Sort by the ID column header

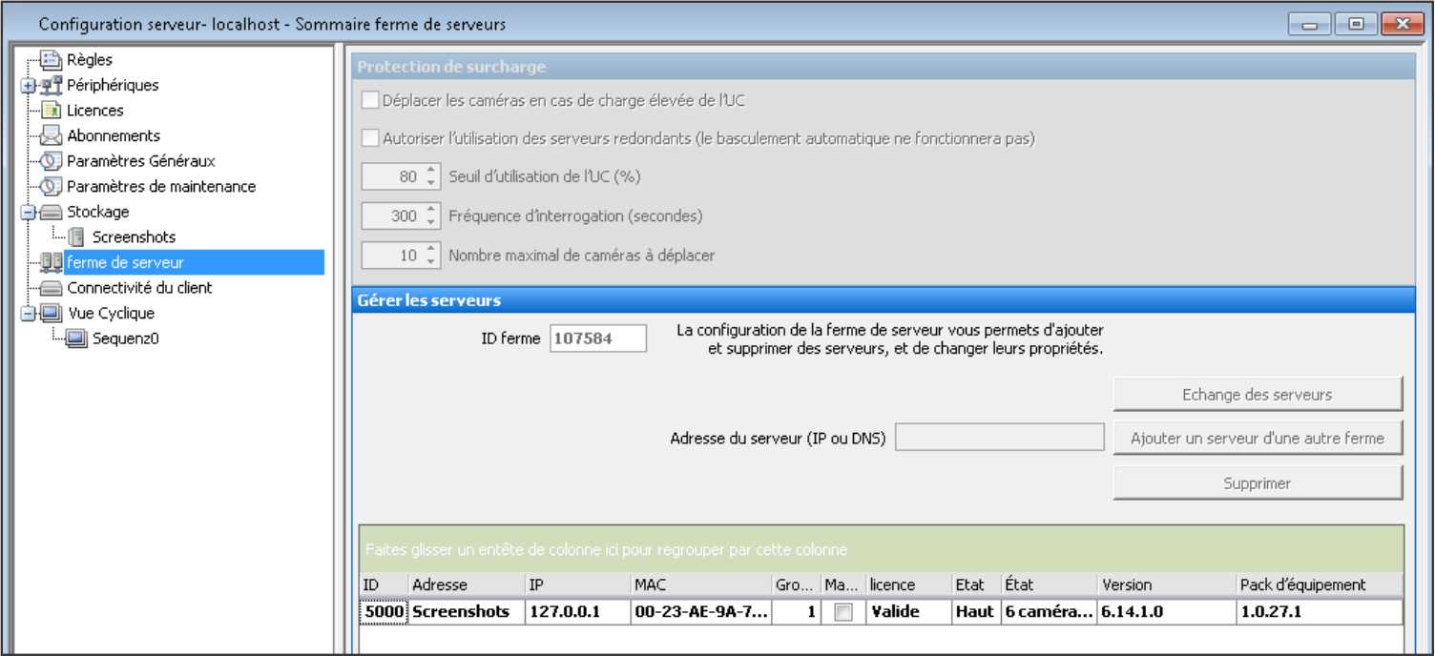click(x=384, y=584)
